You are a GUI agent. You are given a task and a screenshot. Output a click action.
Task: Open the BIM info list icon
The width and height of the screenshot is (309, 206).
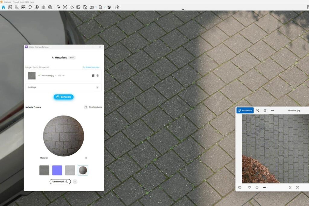pyautogui.click(x=17, y=7)
